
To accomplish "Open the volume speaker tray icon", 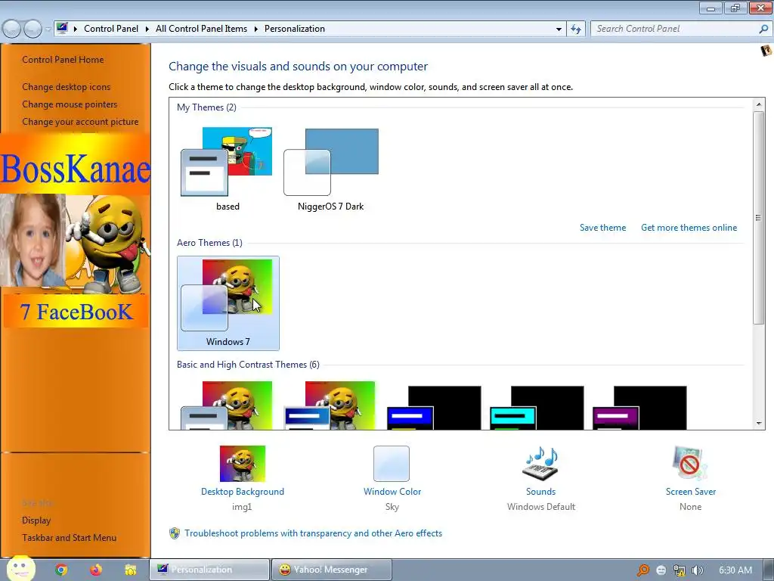I will click(x=698, y=570).
